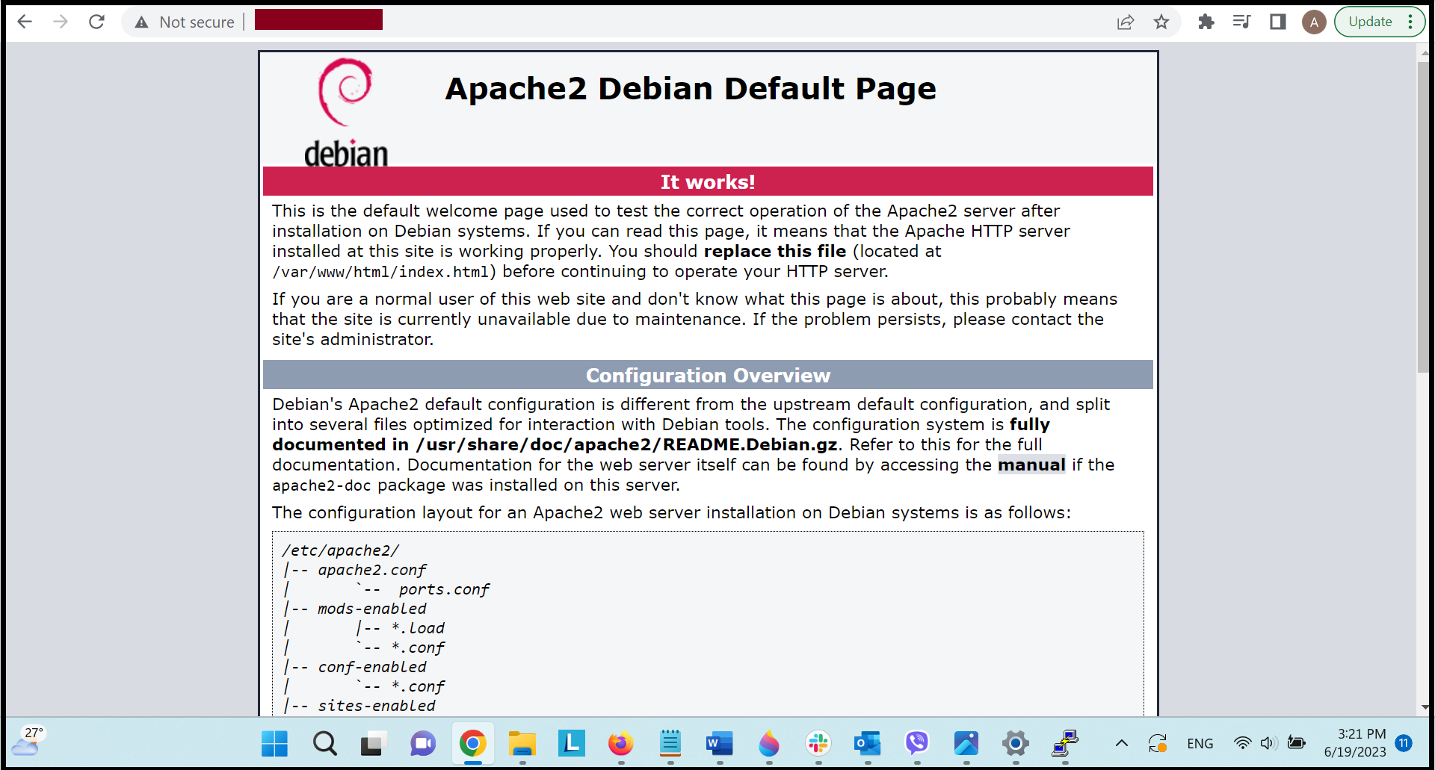Open the Chrome three-dot menu
Screen dimensions: 1435x770
(1410, 22)
